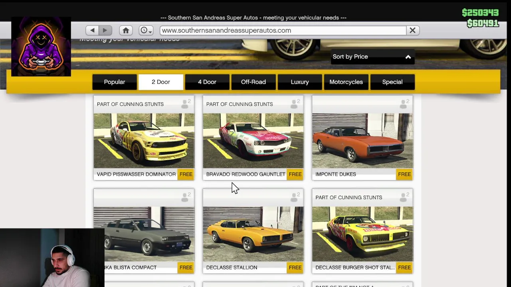Image resolution: width=511 pixels, height=287 pixels.
Task: Click FREE tag on Imponte Dukes
Action: (x=404, y=174)
